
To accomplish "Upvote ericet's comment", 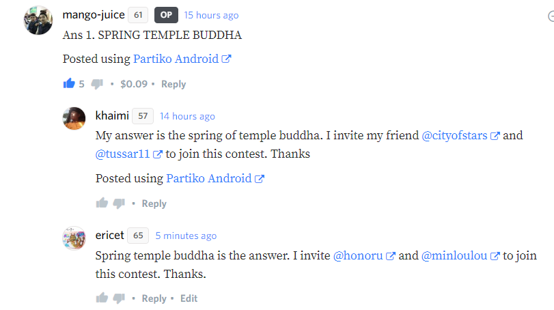I will [x=102, y=298].
